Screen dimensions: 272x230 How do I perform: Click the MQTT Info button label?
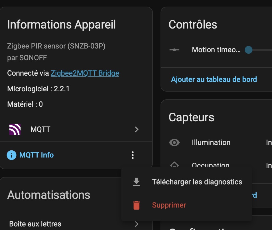[x=36, y=155]
